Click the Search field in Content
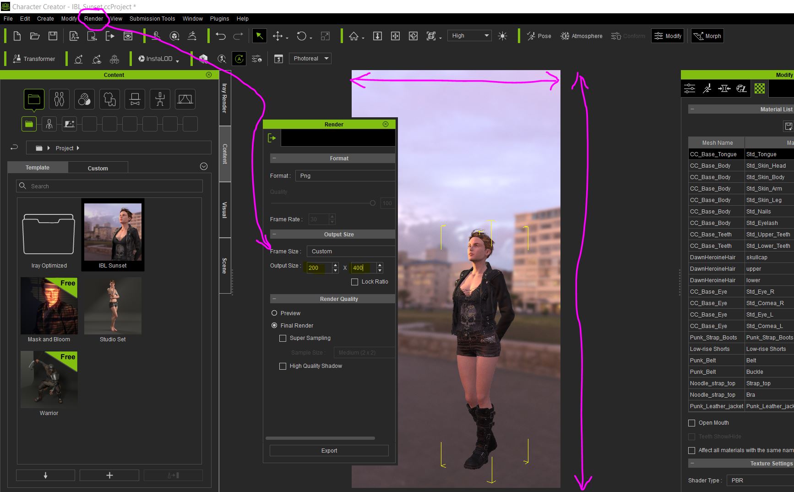Viewport: 794px width, 492px height. pyautogui.click(x=109, y=186)
